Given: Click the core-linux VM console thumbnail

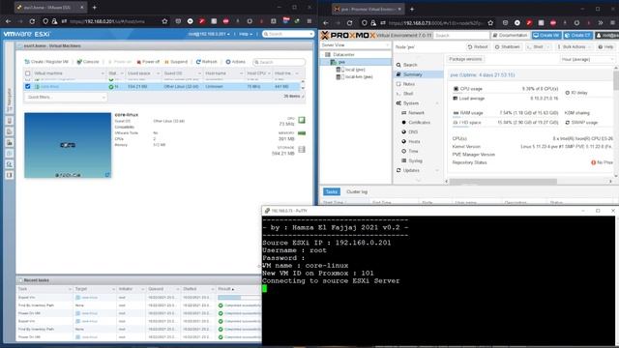Looking at the screenshot, I should (68, 145).
